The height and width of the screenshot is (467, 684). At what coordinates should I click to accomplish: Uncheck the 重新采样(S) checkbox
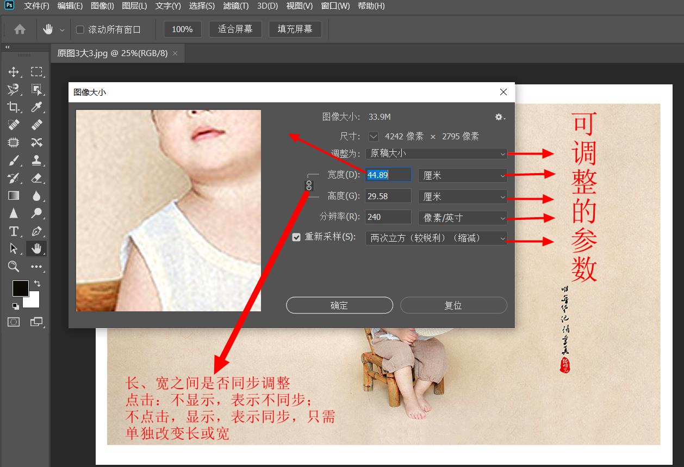click(296, 237)
